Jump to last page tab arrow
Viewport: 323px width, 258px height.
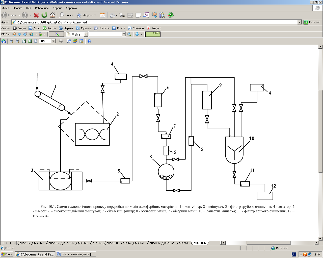(x=15, y=243)
